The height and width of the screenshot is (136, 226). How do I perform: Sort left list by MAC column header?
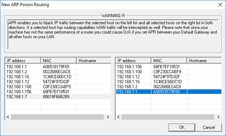[x=59, y=61]
